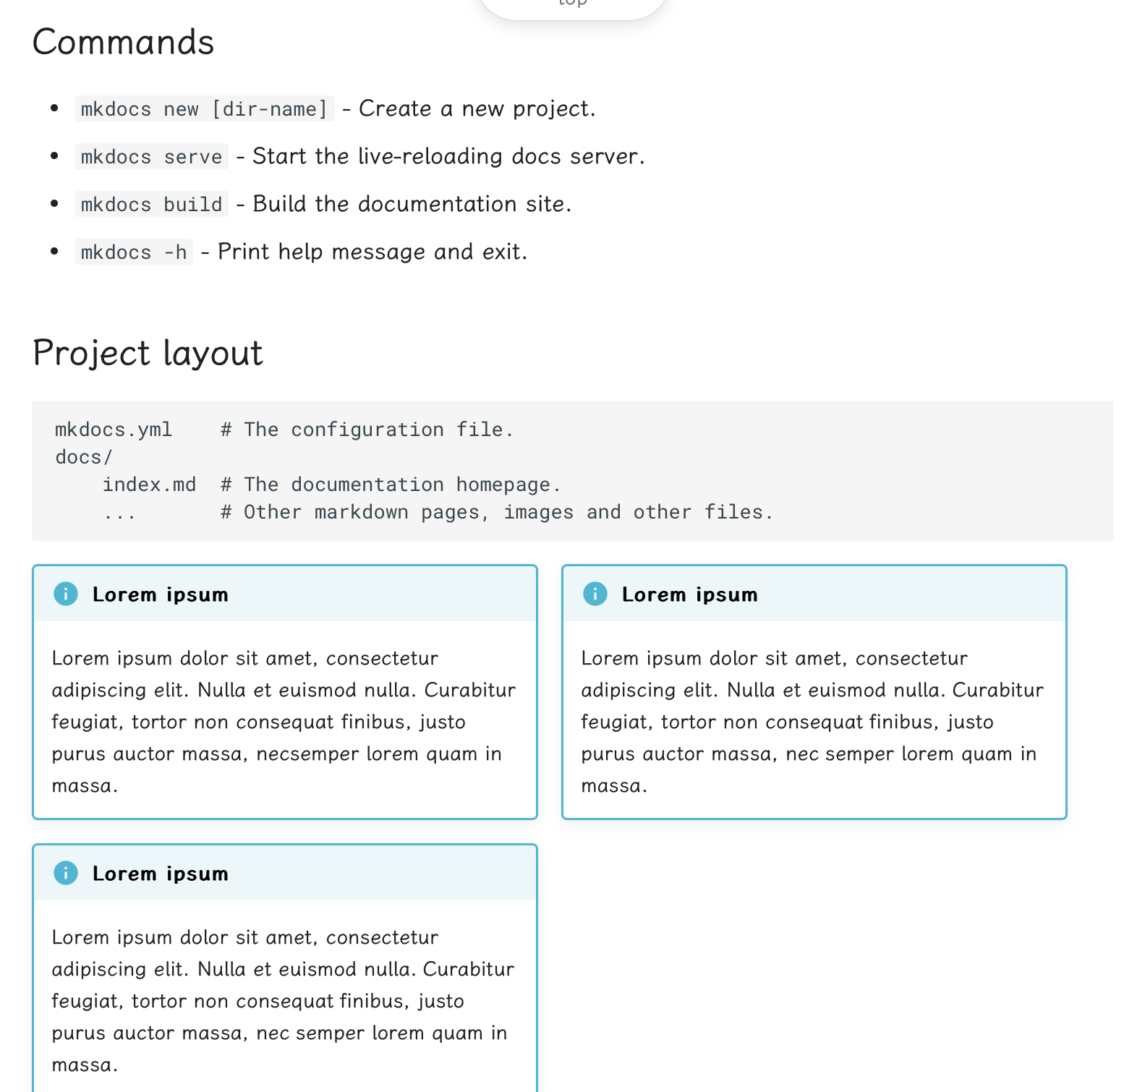1124x1092 pixels.
Task: Click the Commands heading
Action: 124,42
